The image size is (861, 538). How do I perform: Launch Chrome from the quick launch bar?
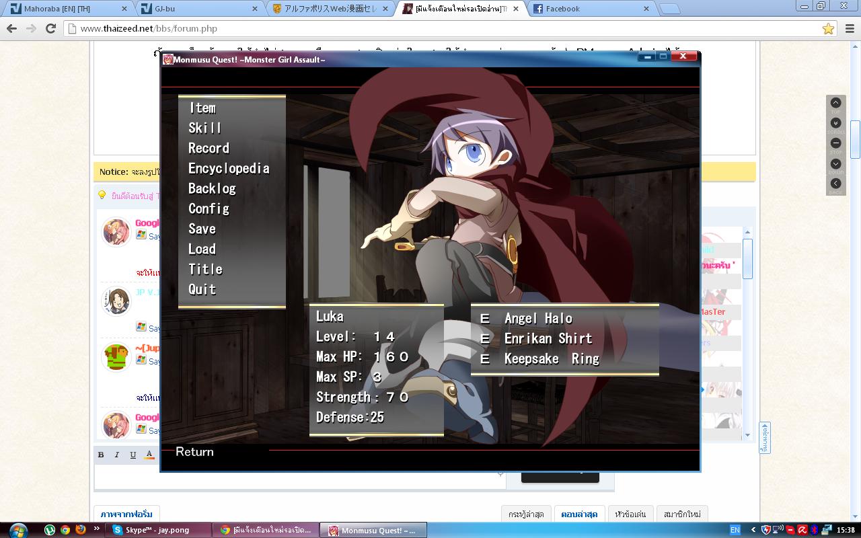(65, 530)
